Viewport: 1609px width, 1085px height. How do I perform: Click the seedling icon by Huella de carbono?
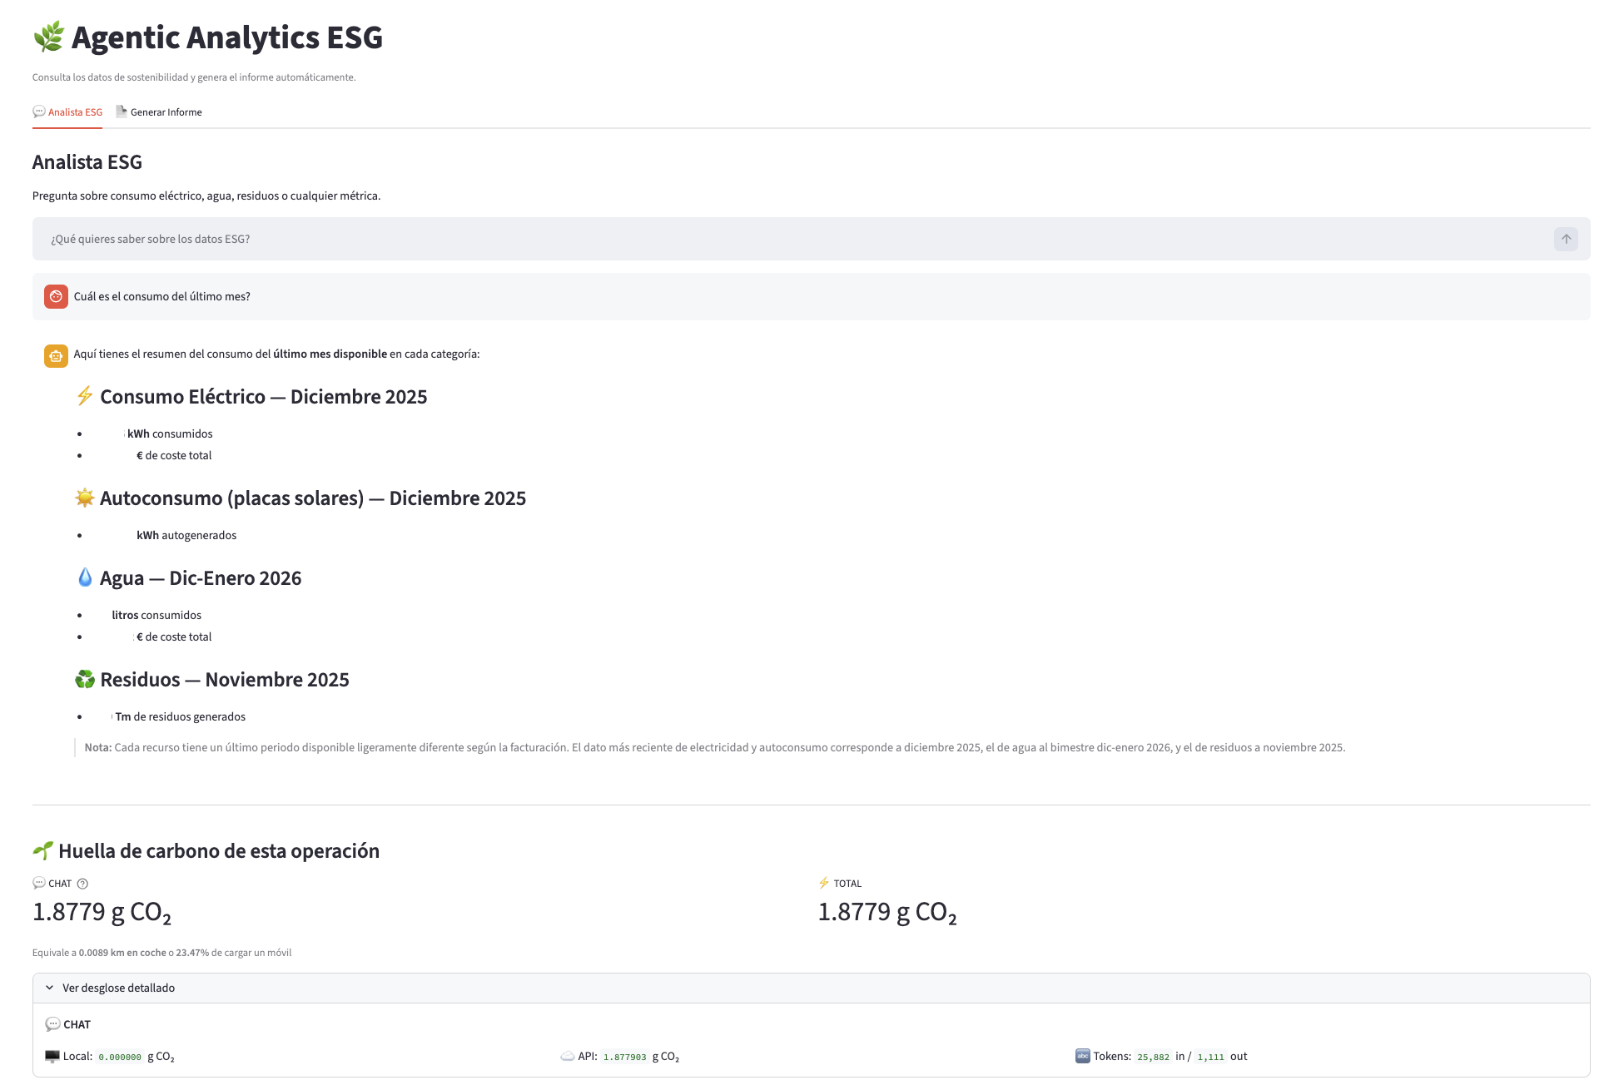tap(42, 850)
